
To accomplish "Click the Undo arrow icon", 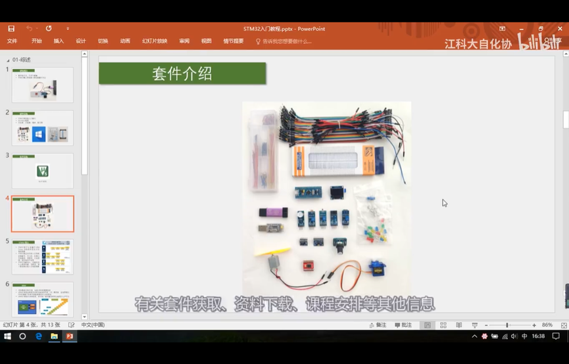I will [29, 28].
